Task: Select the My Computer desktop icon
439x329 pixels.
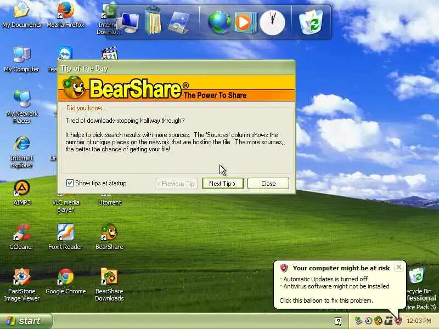Action: pos(21,59)
